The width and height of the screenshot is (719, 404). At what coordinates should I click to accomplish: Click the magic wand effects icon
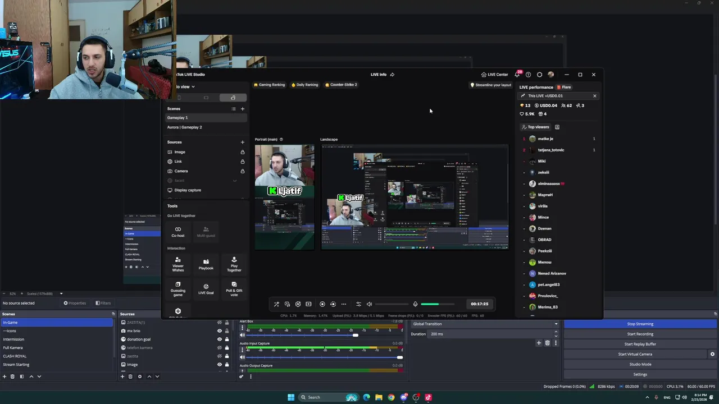point(276,304)
